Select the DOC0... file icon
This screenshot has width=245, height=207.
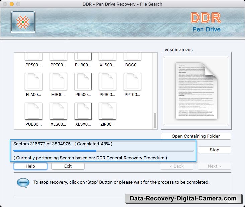click(x=132, y=57)
